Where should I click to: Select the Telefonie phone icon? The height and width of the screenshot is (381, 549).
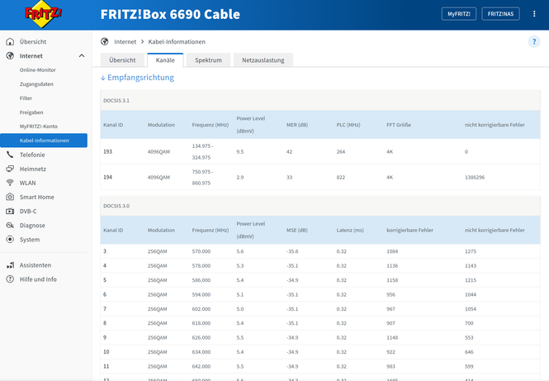10,155
